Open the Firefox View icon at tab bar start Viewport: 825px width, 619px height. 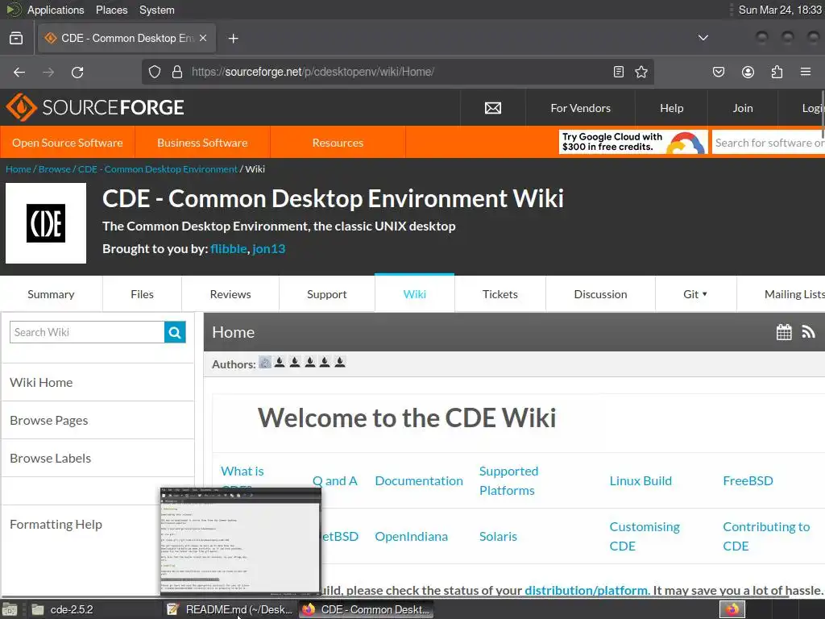point(16,38)
